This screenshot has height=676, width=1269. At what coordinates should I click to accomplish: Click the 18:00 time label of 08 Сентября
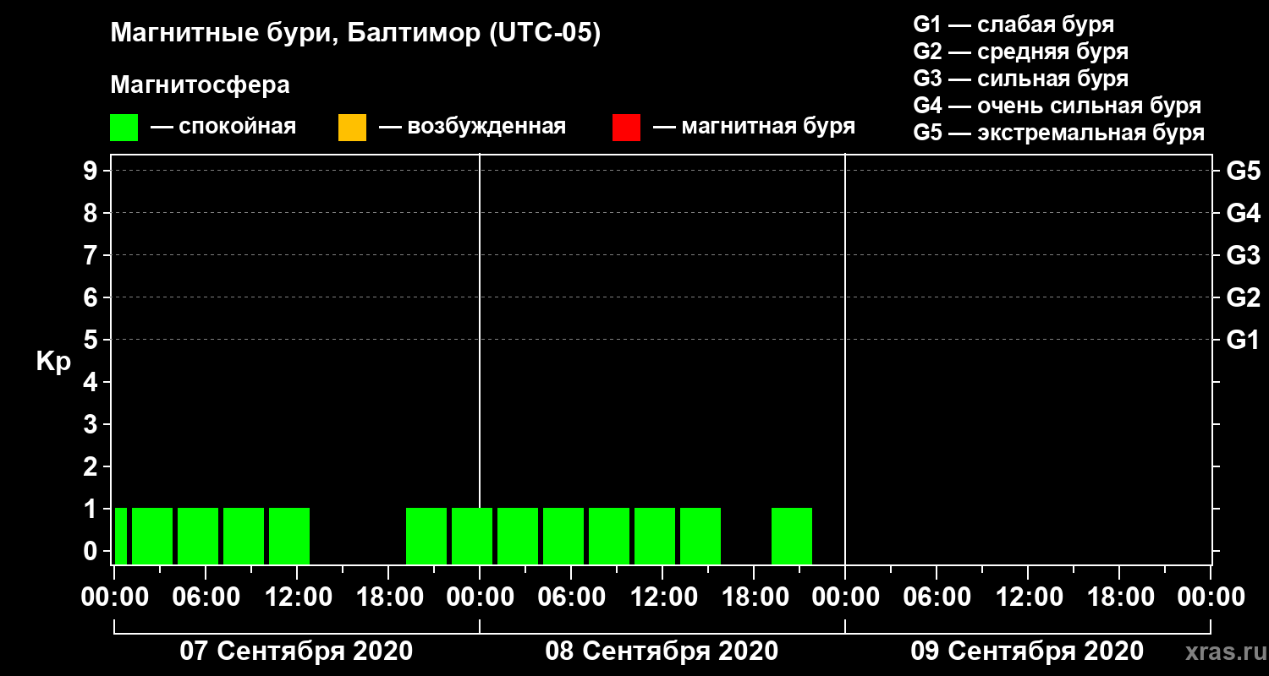pos(754,597)
